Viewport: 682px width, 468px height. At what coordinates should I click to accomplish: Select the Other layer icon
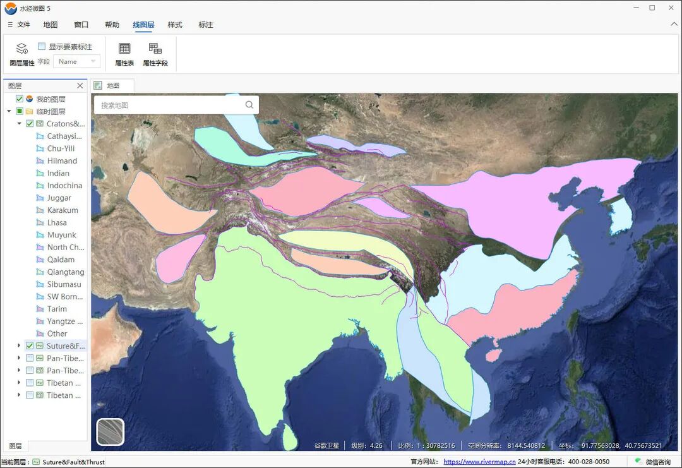click(x=40, y=333)
